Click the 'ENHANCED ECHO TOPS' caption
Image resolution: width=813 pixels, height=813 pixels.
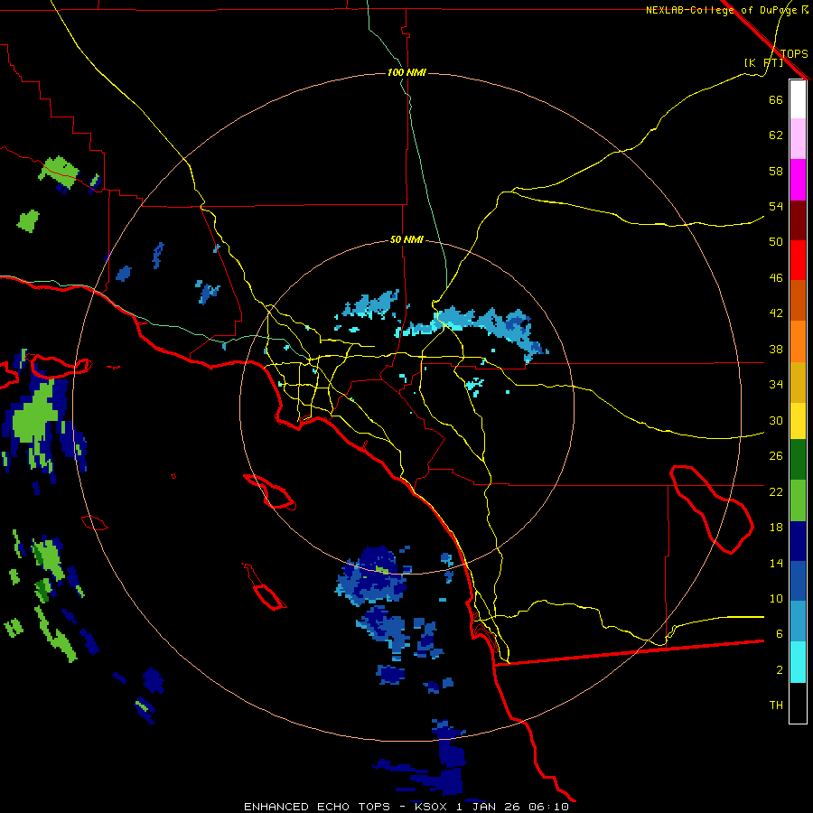[x=316, y=807]
